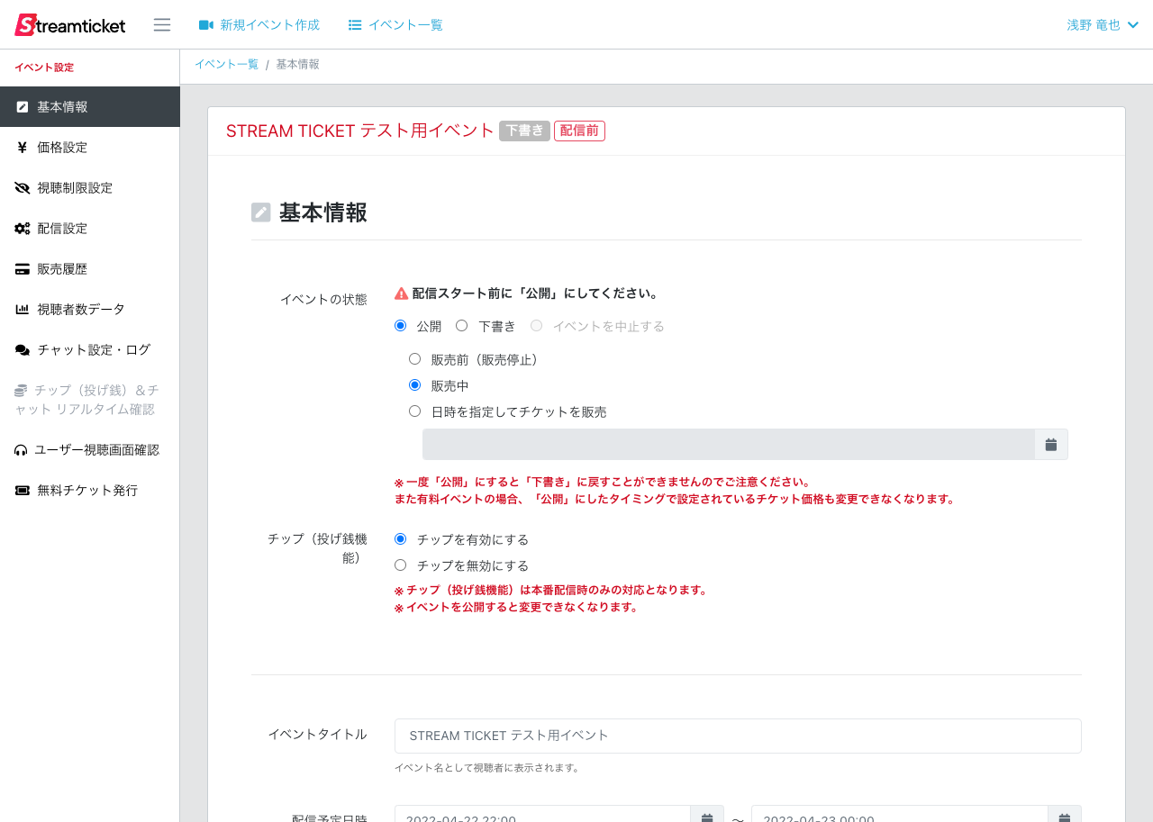1153x822 pixels.
Task: Click the STREAM TICKET テスト用イベント card title
Action: click(360, 131)
